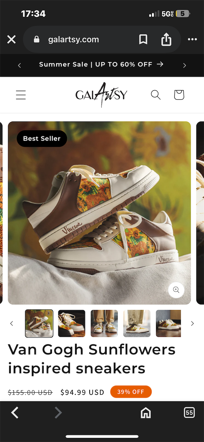
Task: Close the in-app browser with X
Action: 12,39
